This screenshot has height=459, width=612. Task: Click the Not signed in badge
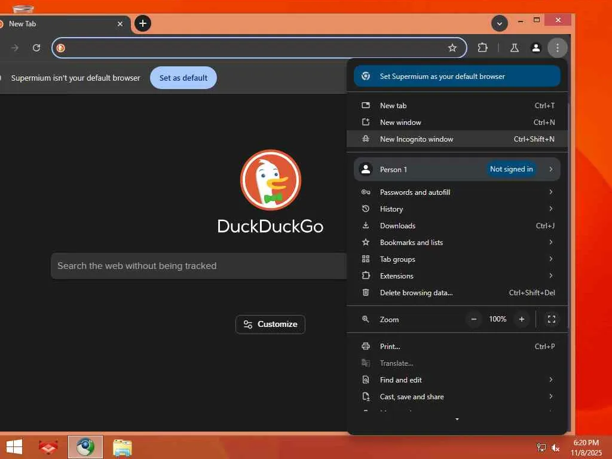tap(512, 169)
